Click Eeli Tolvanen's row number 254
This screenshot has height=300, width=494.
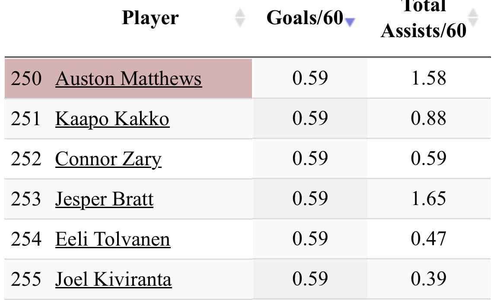[27, 238]
